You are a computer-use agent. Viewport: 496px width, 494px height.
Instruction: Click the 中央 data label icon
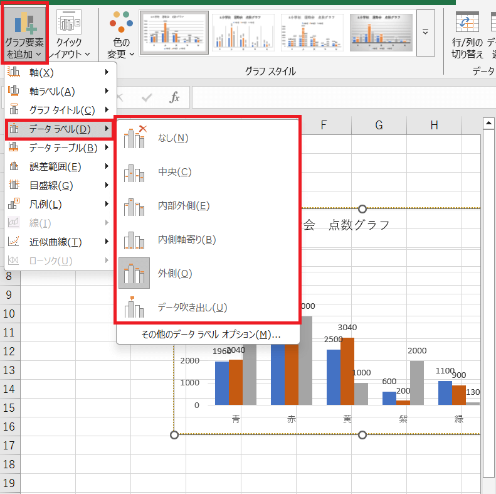(x=134, y=173)
